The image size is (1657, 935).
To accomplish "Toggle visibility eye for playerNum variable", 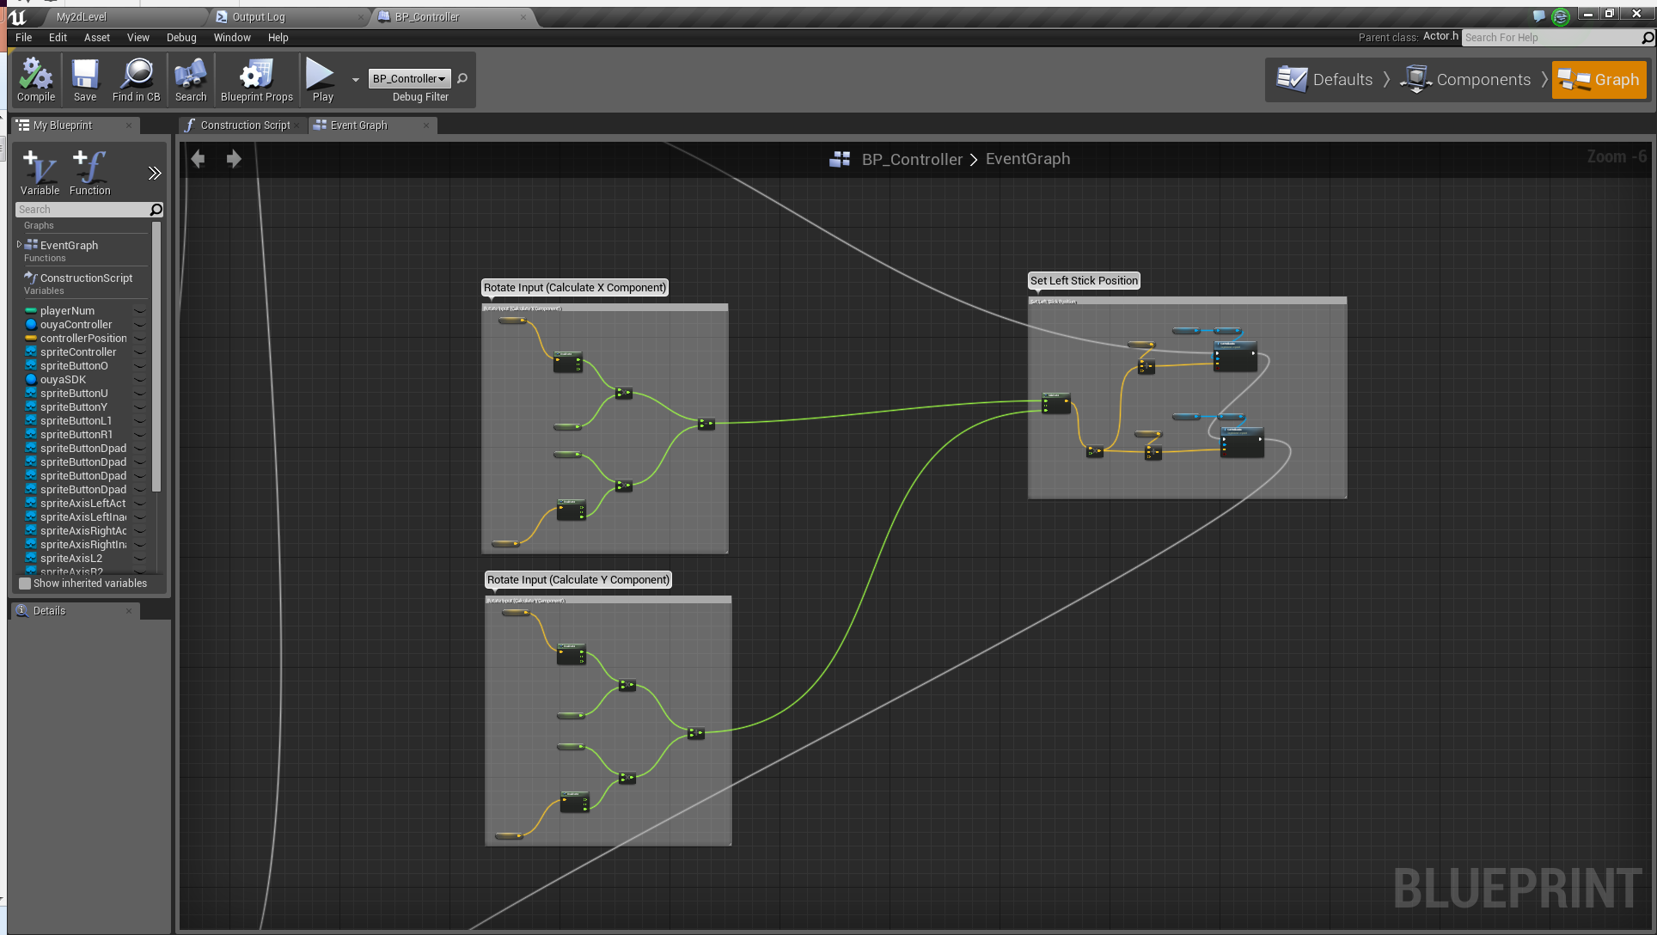I will coord(140,311).
